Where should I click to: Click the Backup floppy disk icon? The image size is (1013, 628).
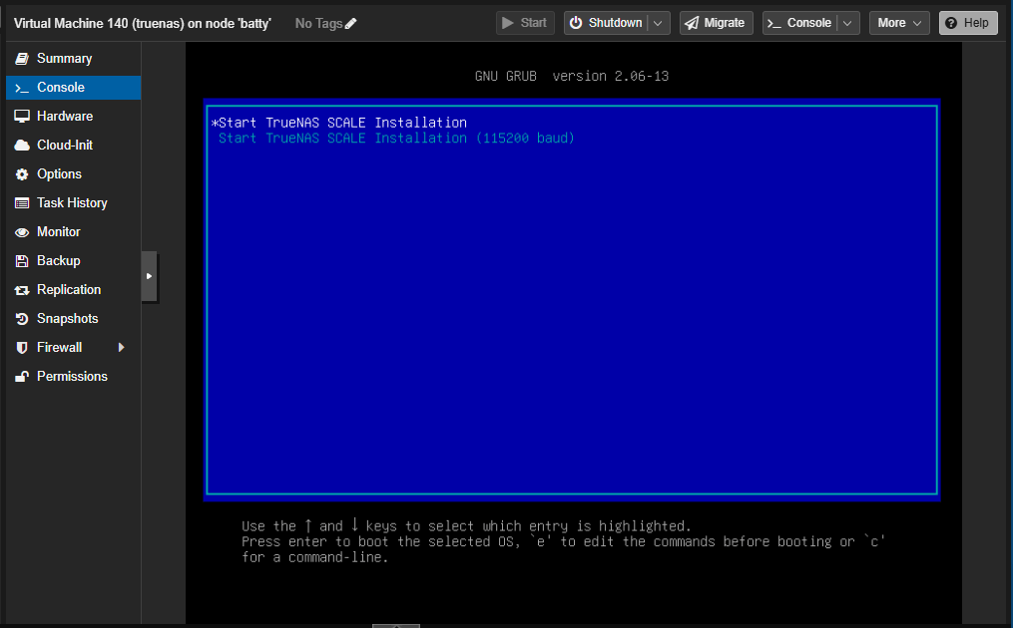(x=22, y=261)
